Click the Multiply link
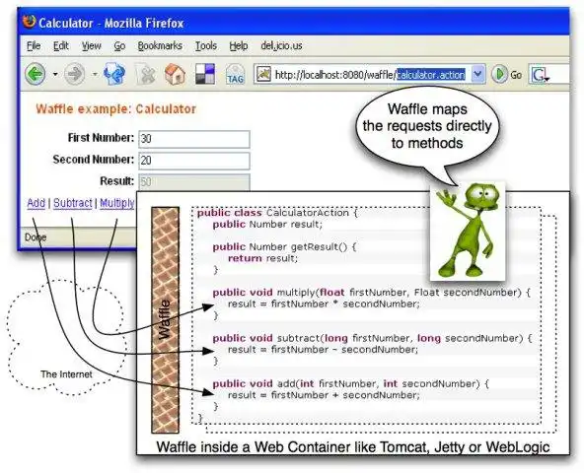The width and height of the screenshot is (584, 473). [117, 203]
